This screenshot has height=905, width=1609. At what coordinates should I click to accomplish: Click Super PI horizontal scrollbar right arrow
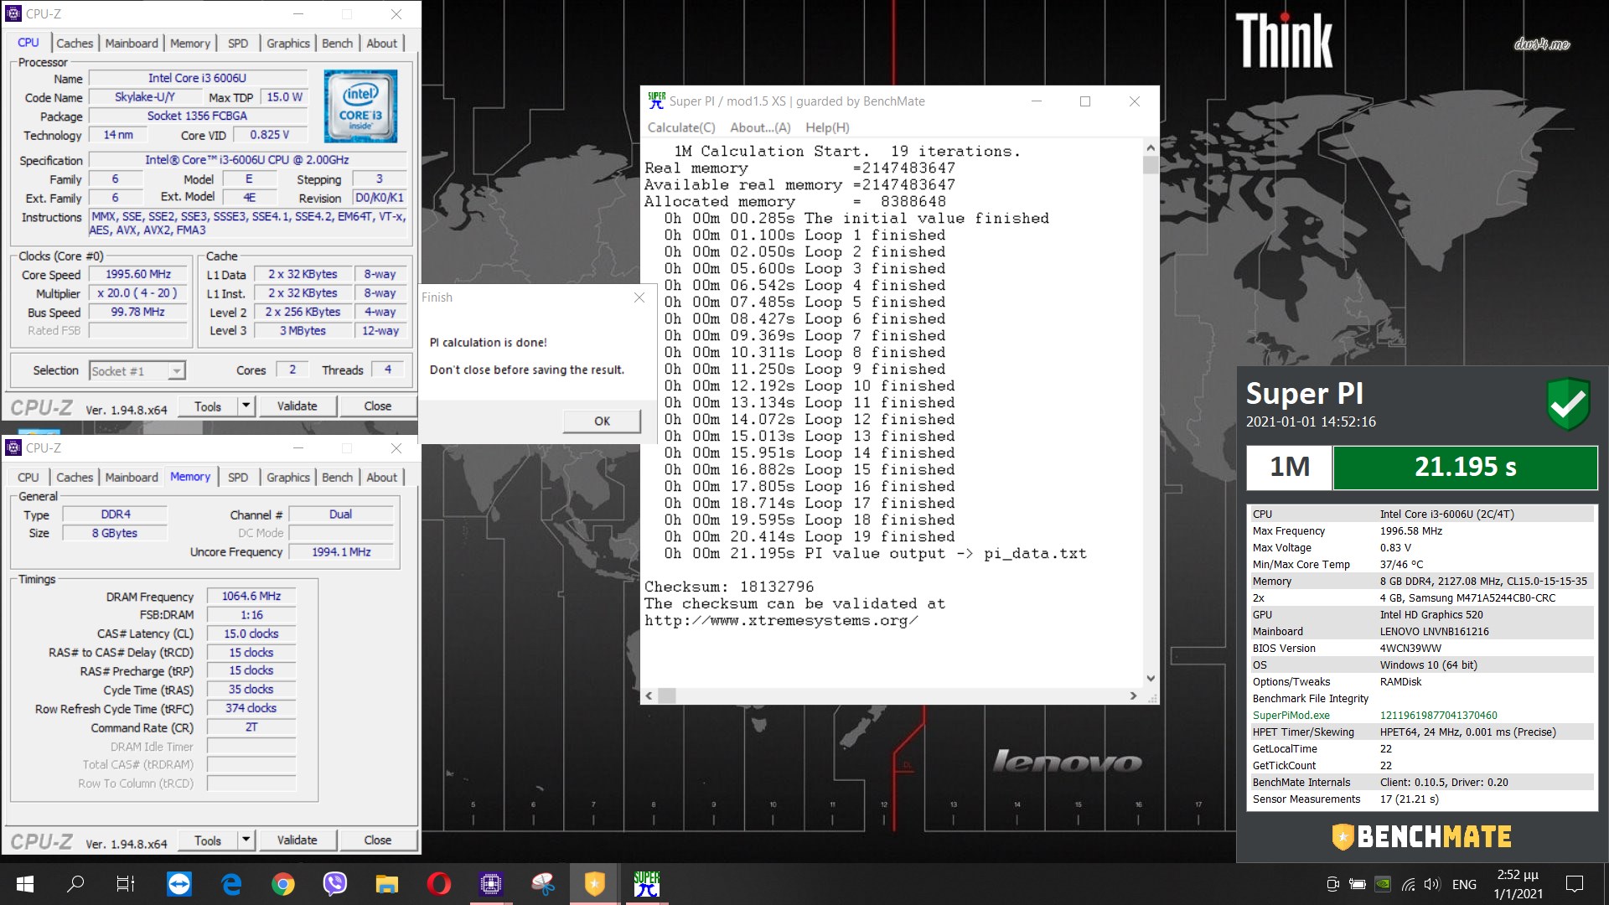pos(1133,696)
